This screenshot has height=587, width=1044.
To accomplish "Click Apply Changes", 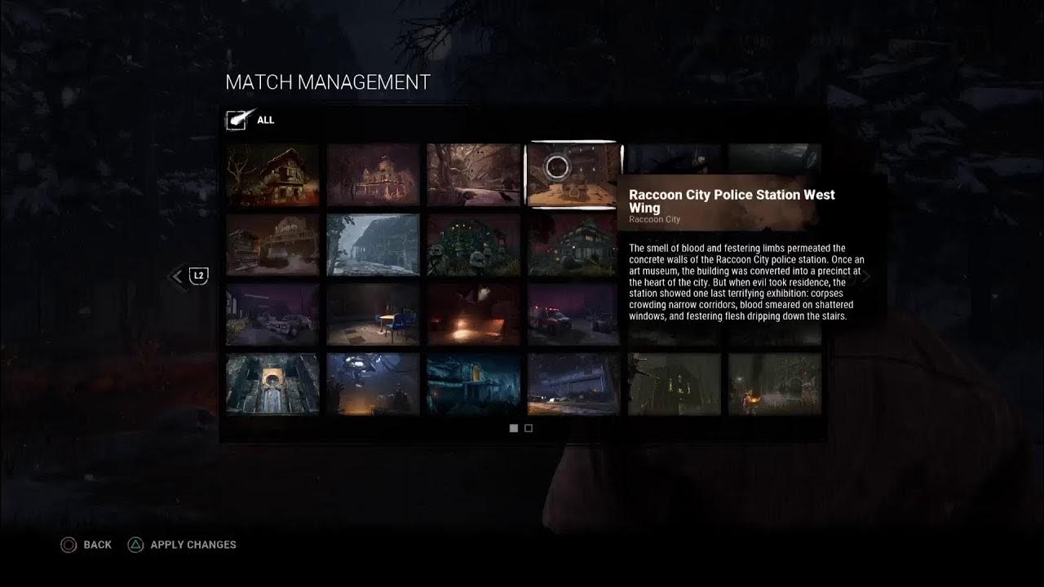I will click(182, 545).
